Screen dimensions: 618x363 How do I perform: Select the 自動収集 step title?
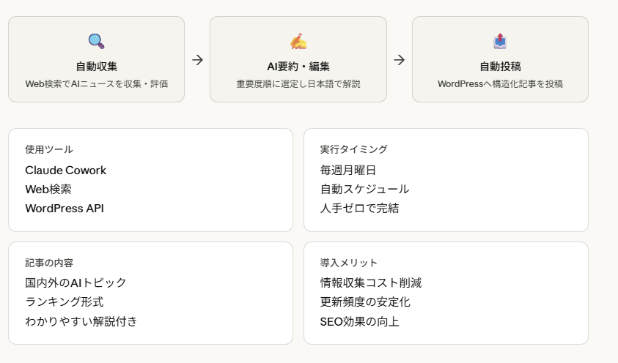click(96, 67)
